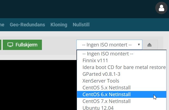Select Idera boot CD for bare metal restore
Image resolution: width=169 pixels, height=110 pixels.
pos(122,67)
